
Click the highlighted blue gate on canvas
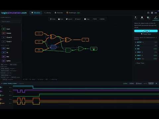point(54,47)
